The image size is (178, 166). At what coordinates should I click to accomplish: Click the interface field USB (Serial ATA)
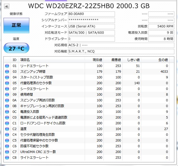pyautogui.click(x=91, y=27)
